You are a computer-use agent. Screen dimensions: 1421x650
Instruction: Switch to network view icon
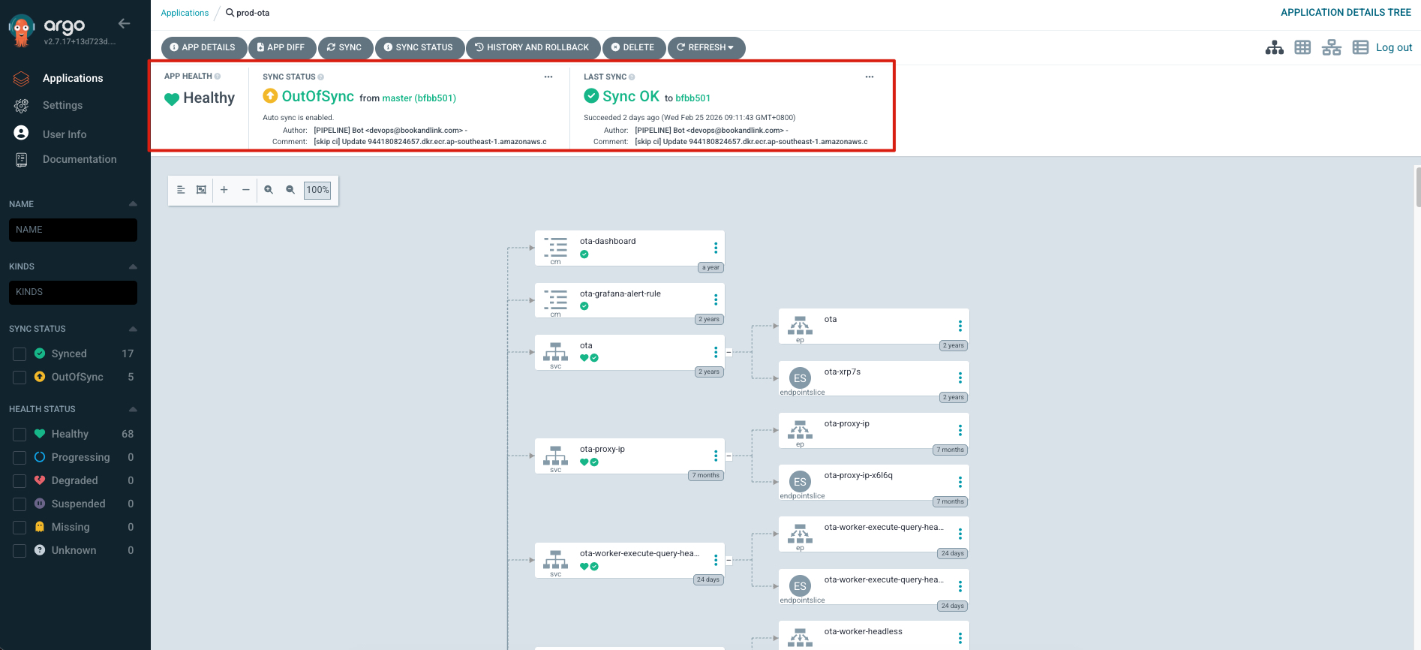tap(1331, 47)
